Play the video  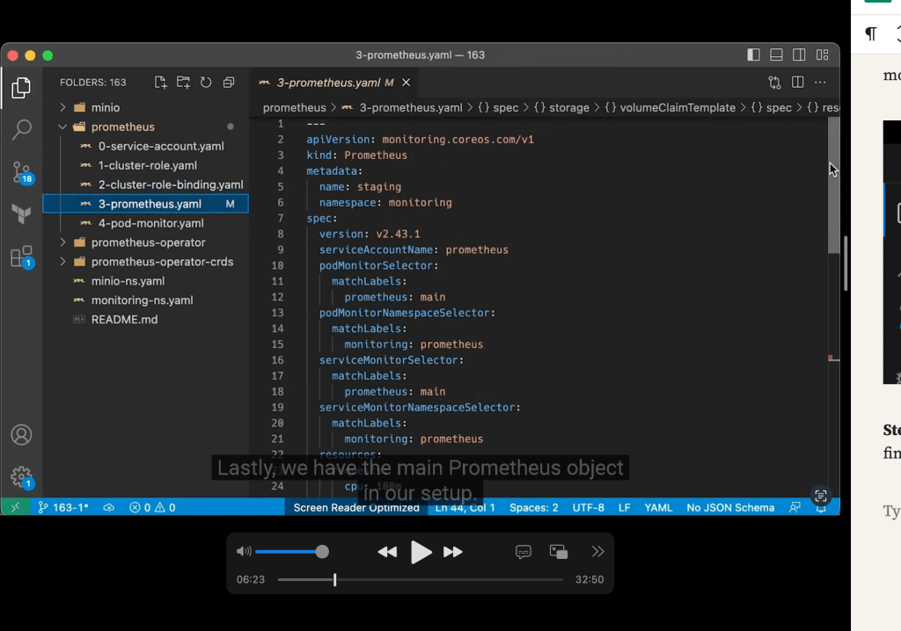421,552
